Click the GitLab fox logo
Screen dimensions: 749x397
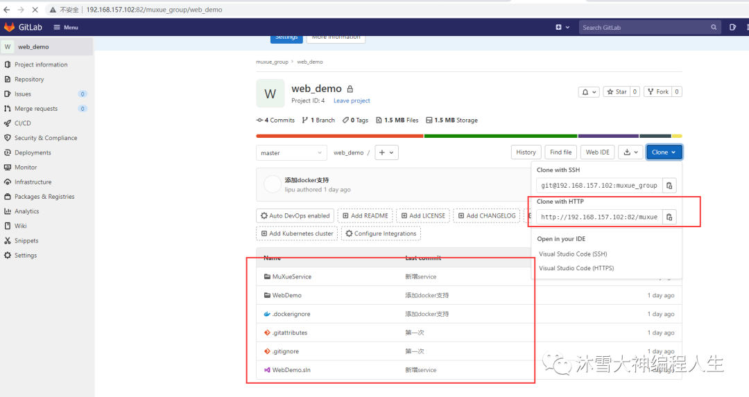tap(9, 27)
